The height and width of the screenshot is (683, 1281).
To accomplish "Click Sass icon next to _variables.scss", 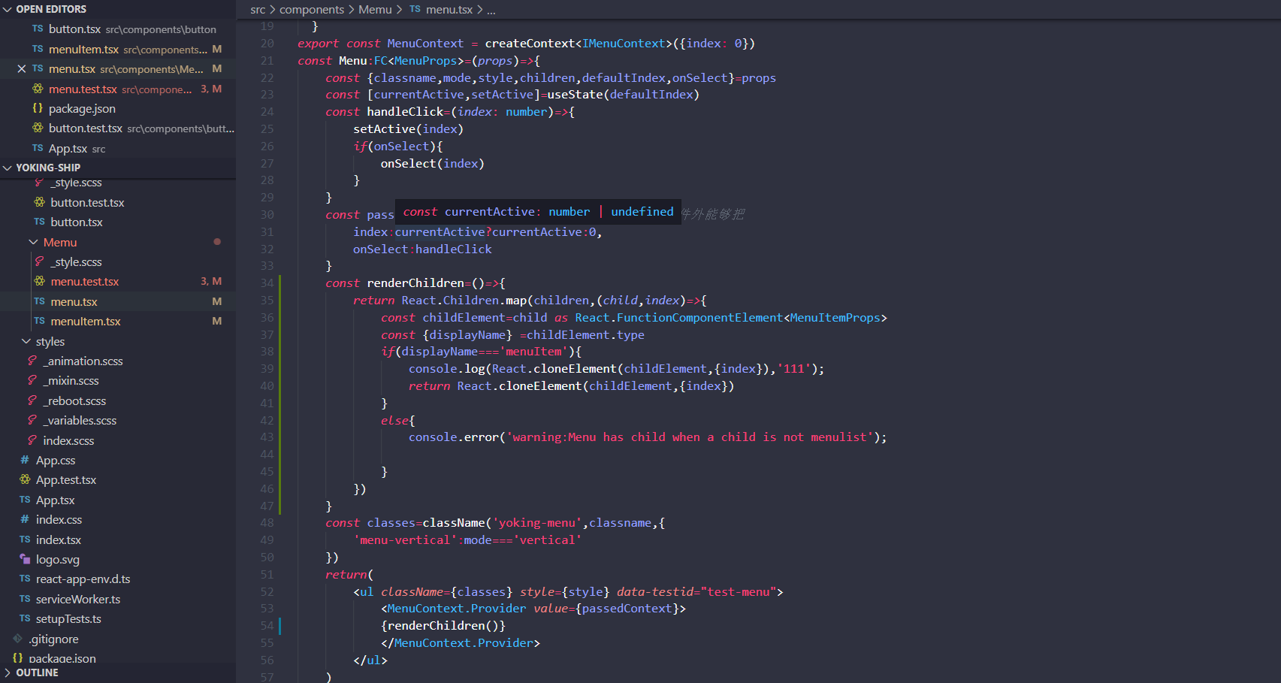I will [32, 421].
